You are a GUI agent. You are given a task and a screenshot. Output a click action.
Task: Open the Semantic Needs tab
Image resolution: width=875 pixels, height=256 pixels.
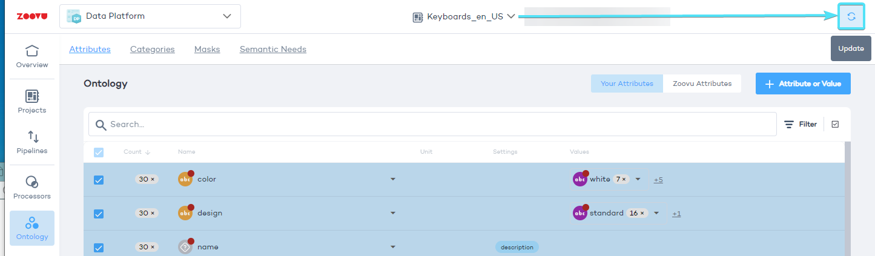(x=272, y=49)
